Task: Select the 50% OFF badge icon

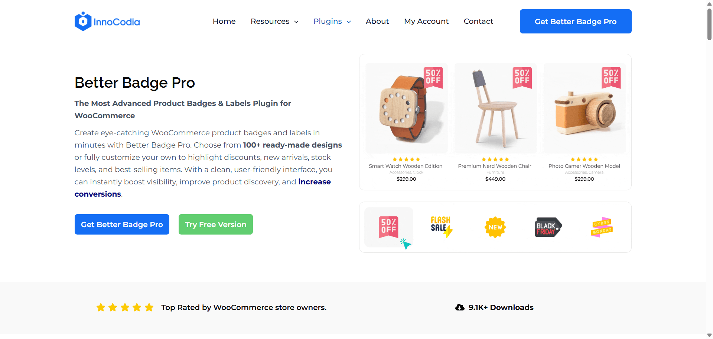Action: (x=389, y=227)
